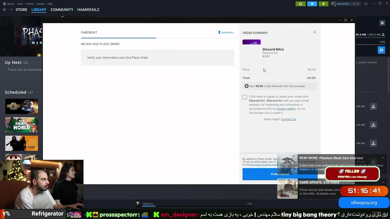Switch to the COMMUNITY tab
The image size is (390, 219).
coord(62,10)
